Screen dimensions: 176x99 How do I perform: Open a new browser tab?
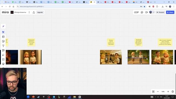[155, 2]
